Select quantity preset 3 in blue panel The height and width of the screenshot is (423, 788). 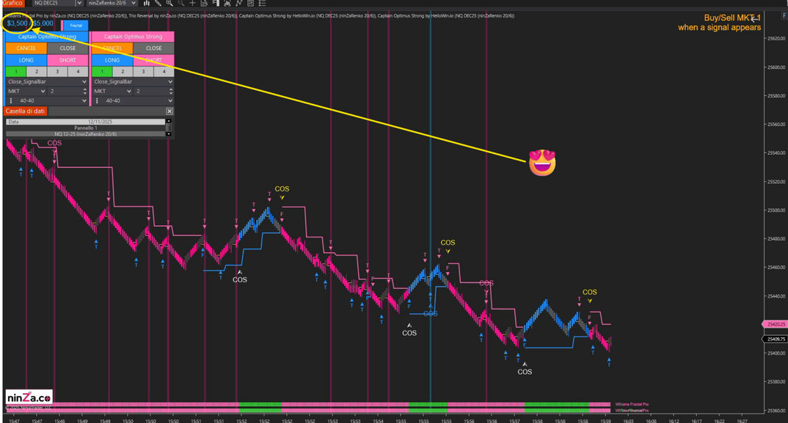(x=57, y=71)
